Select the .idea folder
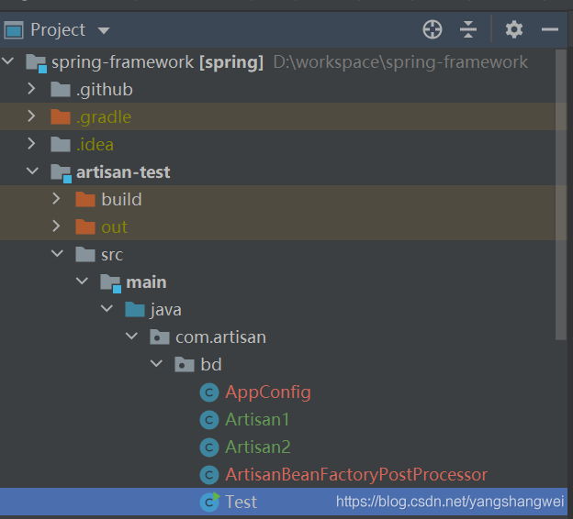Image resolution: width=573 pixels, height=519 pixels. coord(95,144)
